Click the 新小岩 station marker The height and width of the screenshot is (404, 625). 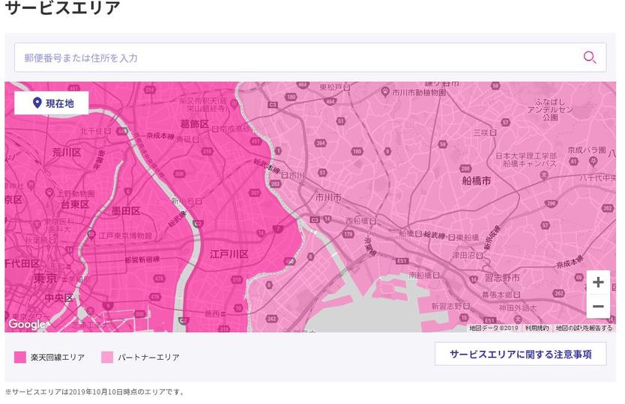199,201
